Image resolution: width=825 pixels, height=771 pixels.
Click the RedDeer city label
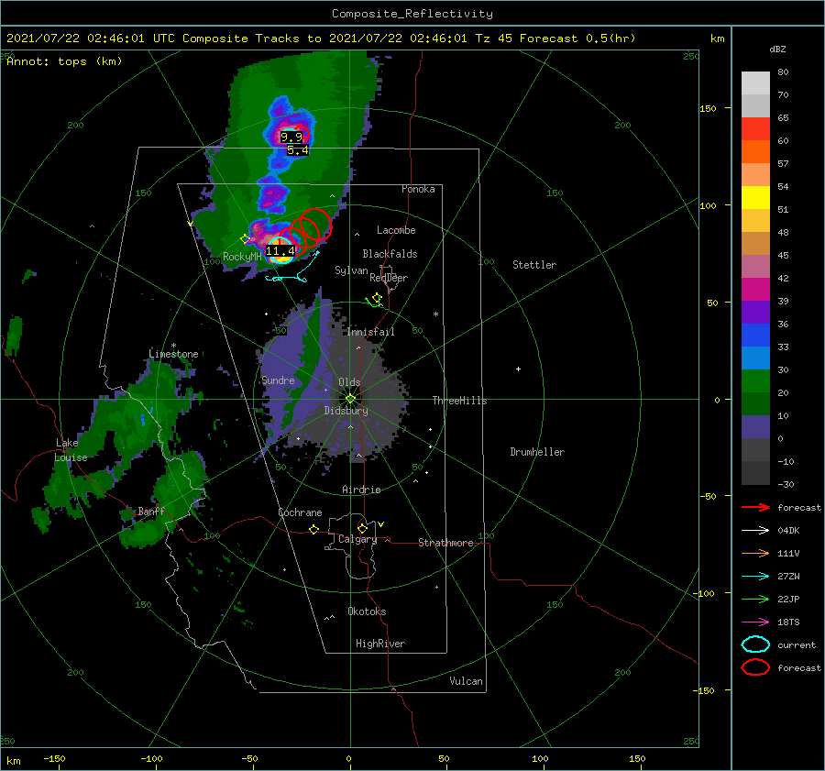389,278
